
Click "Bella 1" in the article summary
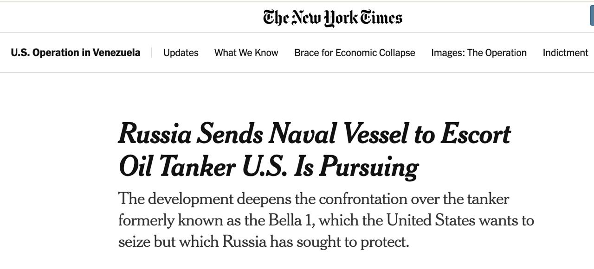(291, 220)
